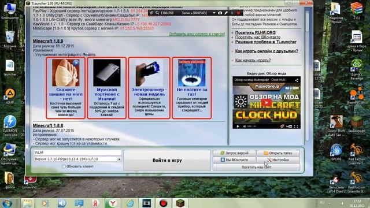The image size is (370, 208).
Task: Open the Minecraft 1.8.8 heading link
Action: pyautogui.click(x=48, y=126)
